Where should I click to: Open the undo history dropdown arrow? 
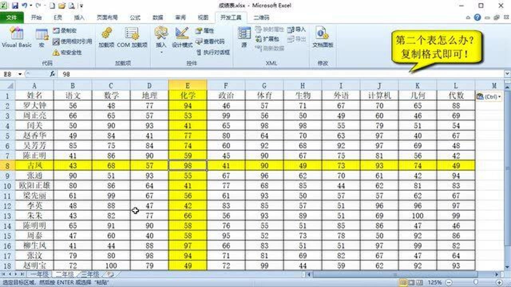tap(30, 6)
